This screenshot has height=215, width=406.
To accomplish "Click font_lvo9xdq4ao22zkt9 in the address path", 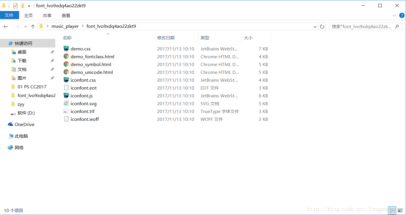I will 111,26.
